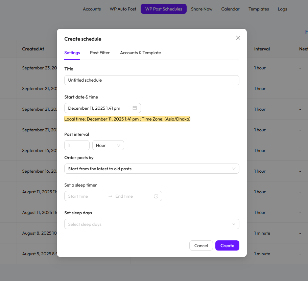This screenshot has width=308, height=281.
Task: Click the Title input field
Action: tap(151, 80)
